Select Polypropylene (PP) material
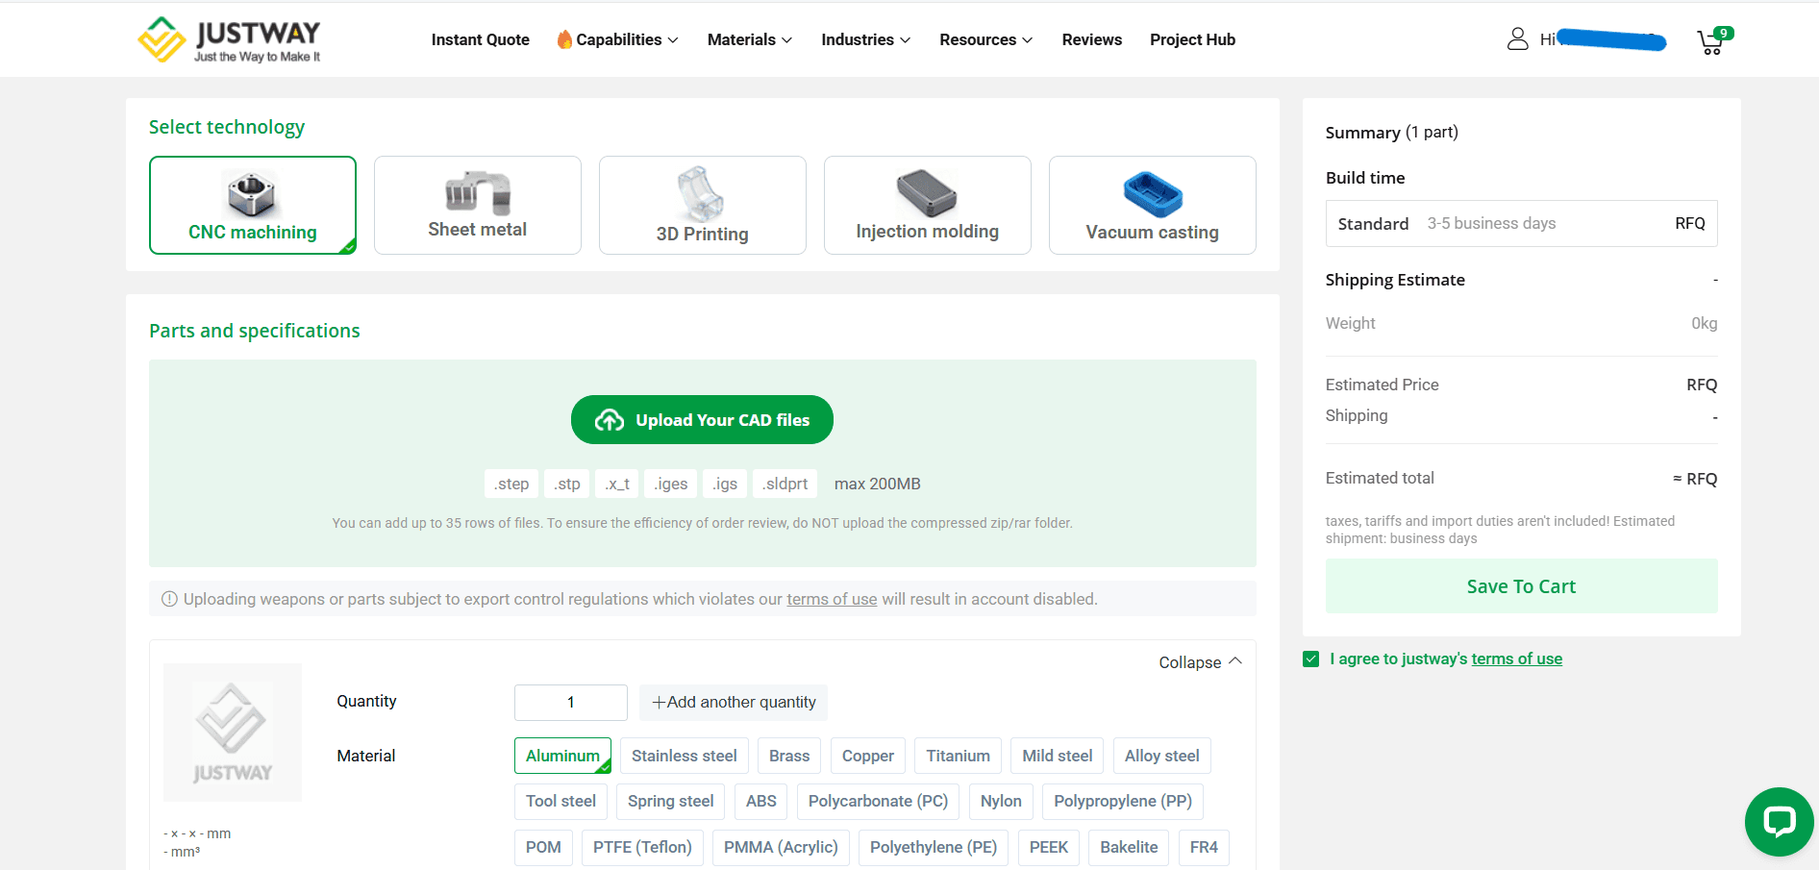The image size is (1819, 870). [1123, 801]
